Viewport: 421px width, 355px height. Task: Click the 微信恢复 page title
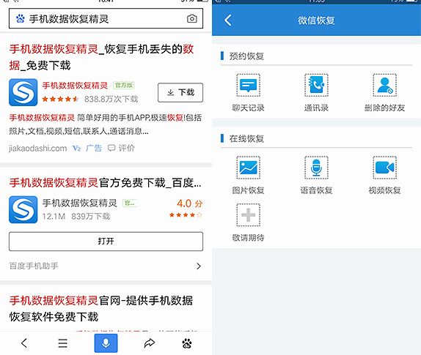(316, 20)
